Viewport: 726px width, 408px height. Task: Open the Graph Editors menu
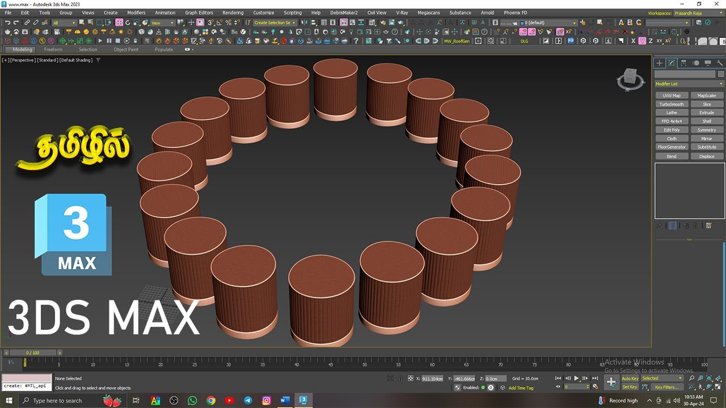[x=199, y=12]
